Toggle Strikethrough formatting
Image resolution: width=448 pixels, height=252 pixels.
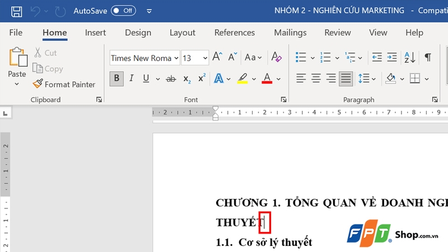point(171,78)
